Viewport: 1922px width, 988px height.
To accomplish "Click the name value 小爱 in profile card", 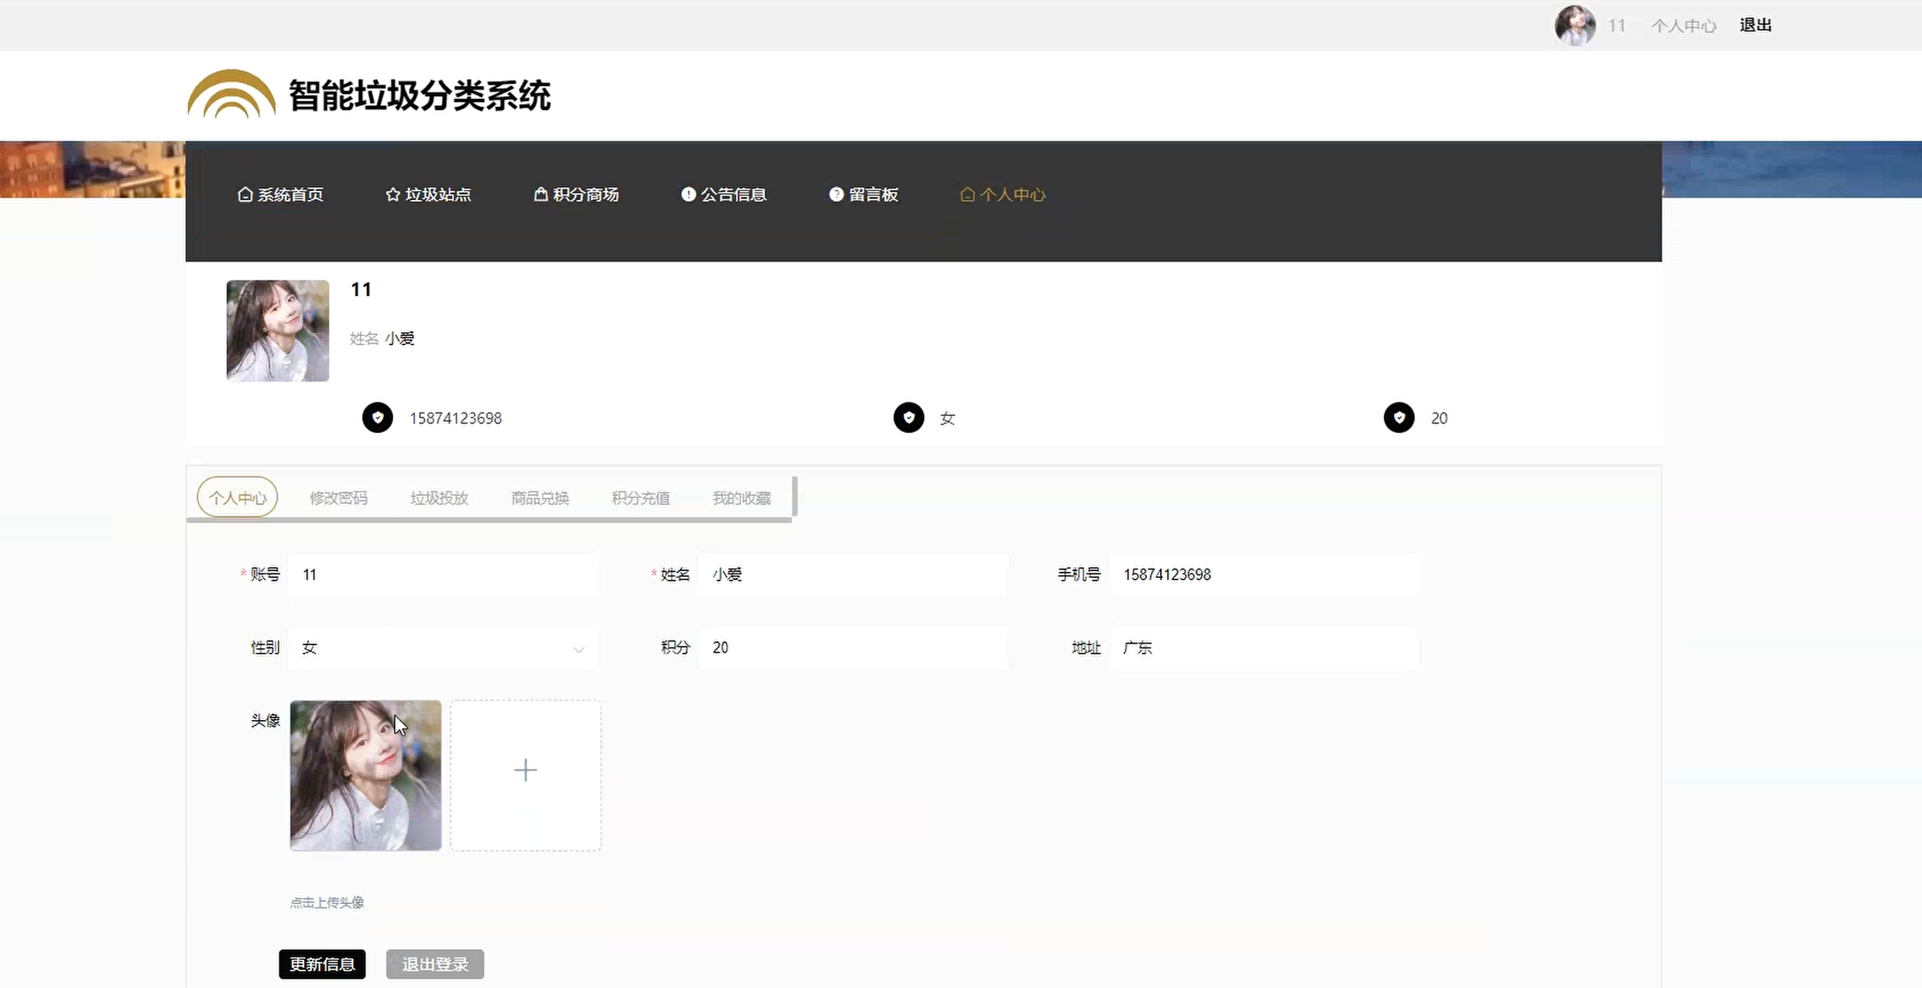I will 399,338.
